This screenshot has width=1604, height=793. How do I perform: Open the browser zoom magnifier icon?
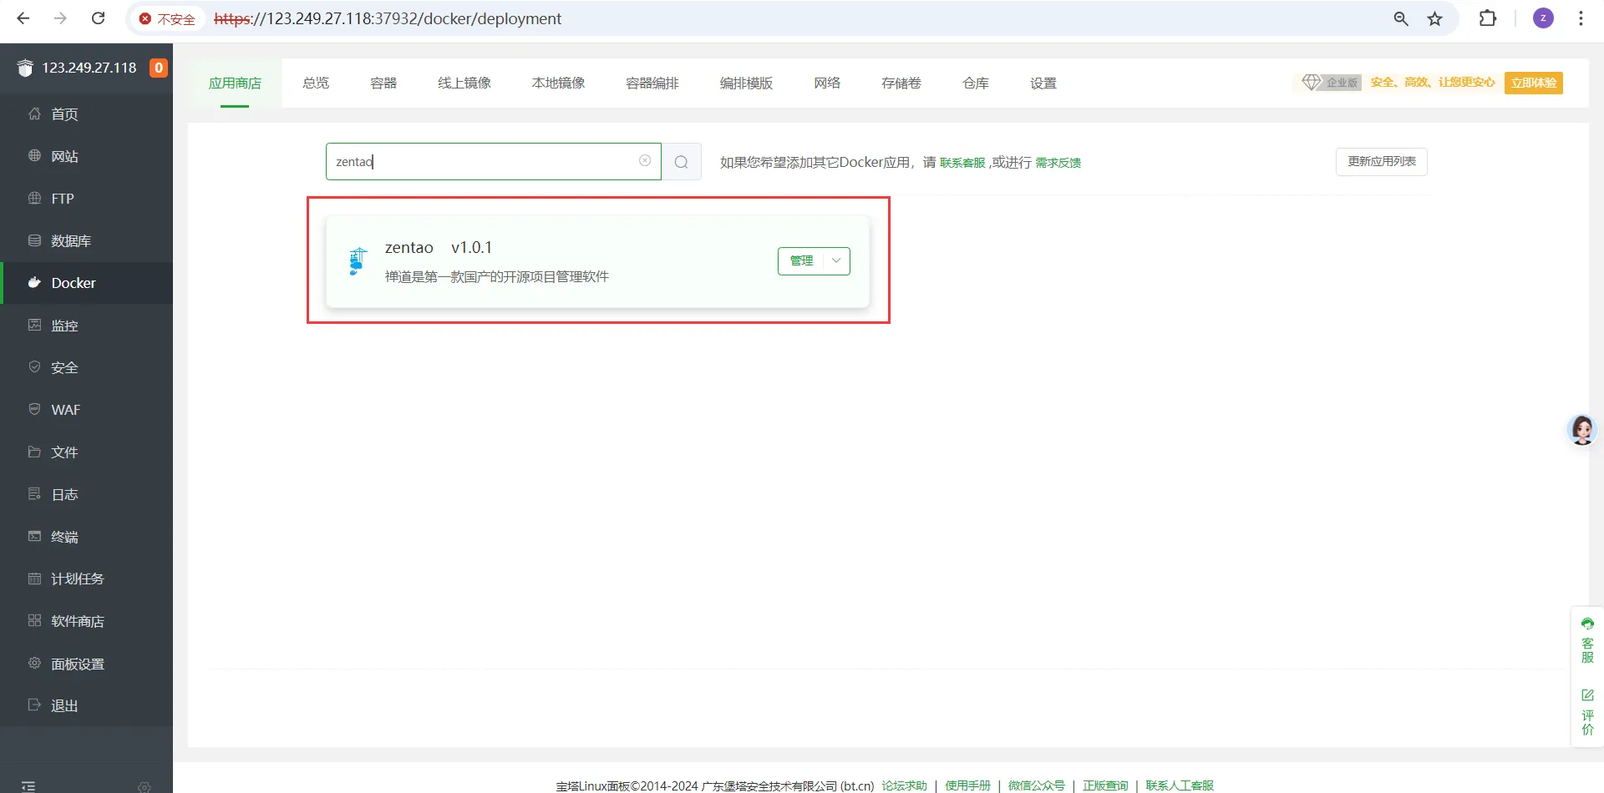click(1401, 18)
